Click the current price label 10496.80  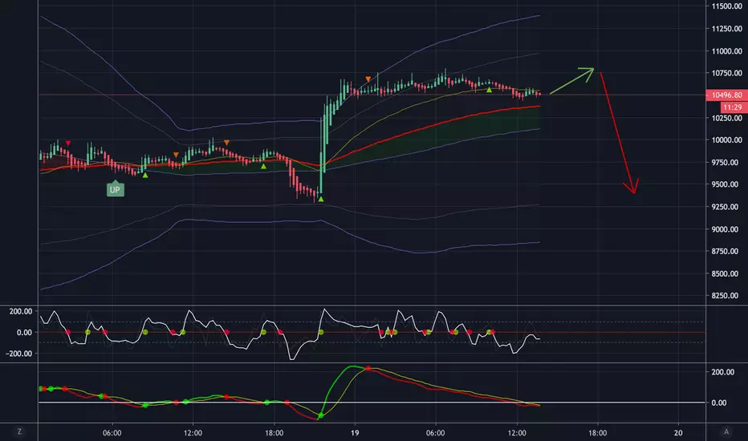pyautogui.click(x=726, y=95)
